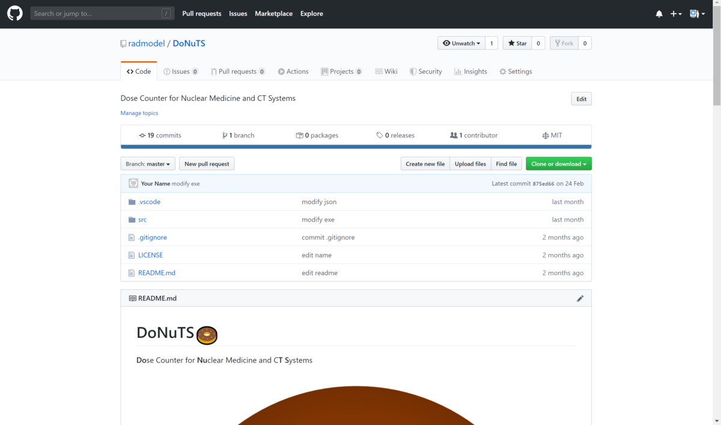Open the DoNuTS repository link
The height and width of the screenshot is (425, 721).
tap(189, 43)
